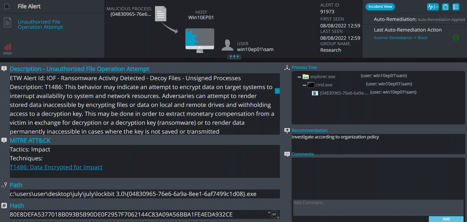Look up the hash with the VT icon
The image size is (467, 222).
(x=274, y=214)
